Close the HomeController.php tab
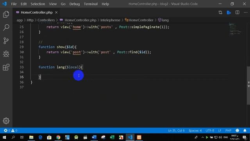 point(56,13)
